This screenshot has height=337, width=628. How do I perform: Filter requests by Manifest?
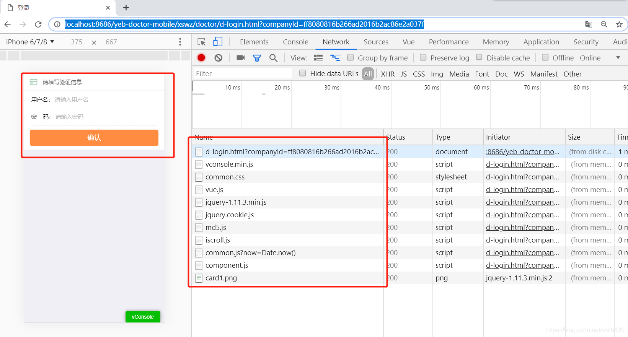[544, 74]
